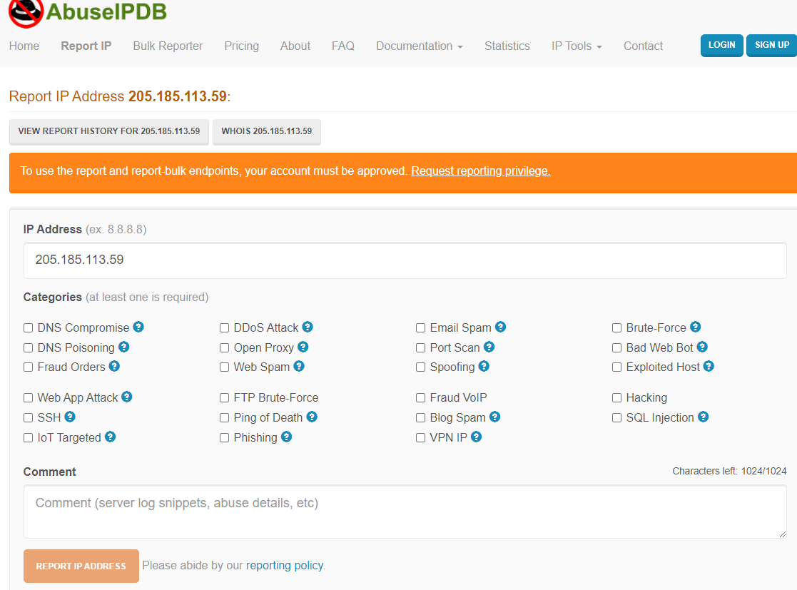Open help icon next to Open Proxy
Viewport: 797px width, 590px height.
[303, 347]
